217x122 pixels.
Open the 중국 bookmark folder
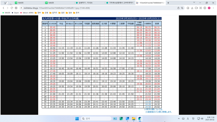coord(76,13)
